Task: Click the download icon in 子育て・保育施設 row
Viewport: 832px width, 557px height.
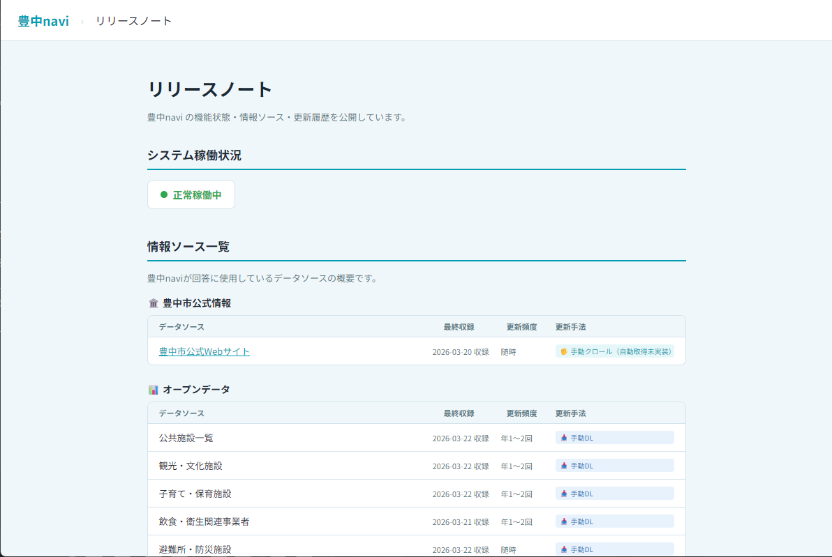Action: 564,494
